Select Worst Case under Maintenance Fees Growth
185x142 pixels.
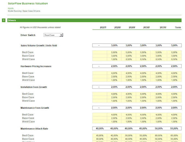[x=28, y=122]
